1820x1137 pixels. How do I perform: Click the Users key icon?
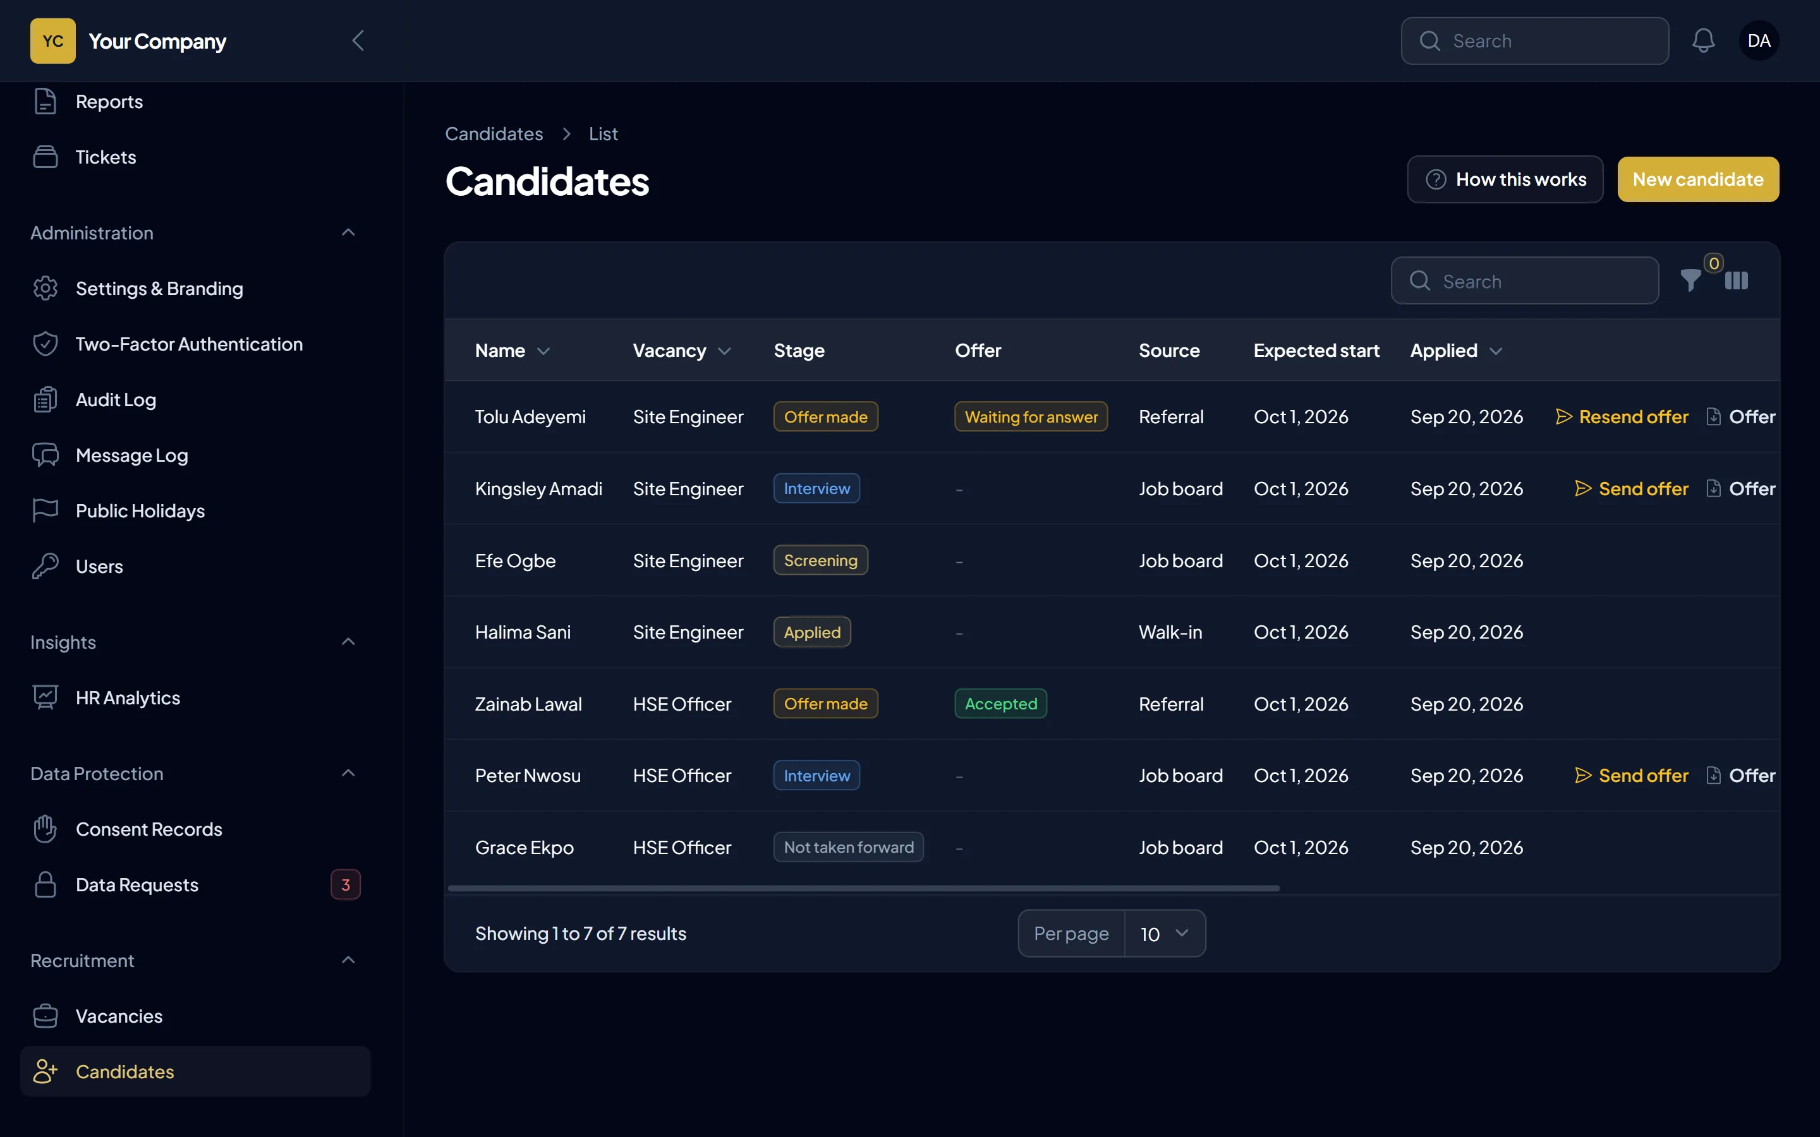click(45, 566)
